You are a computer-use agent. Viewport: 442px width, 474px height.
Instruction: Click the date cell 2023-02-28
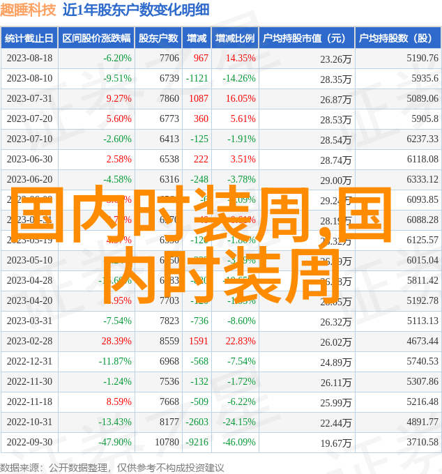(29, 342)
